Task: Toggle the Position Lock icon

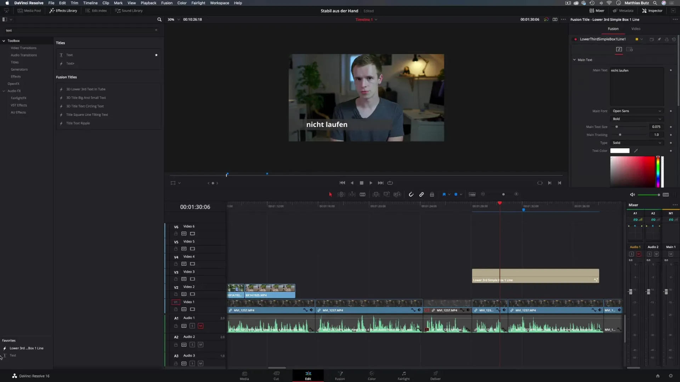Action: 432,194
